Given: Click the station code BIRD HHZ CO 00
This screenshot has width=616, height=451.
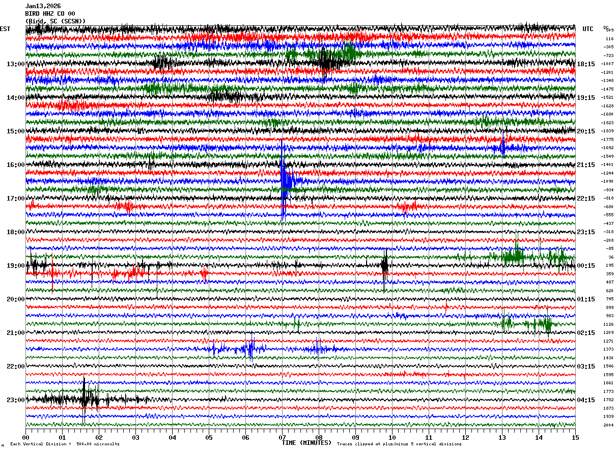Looking at the screenshot, I should [50, 14].
